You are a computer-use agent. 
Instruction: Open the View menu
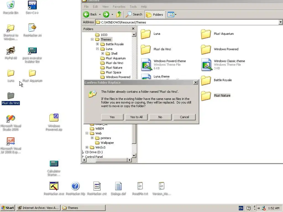(105, 7)
